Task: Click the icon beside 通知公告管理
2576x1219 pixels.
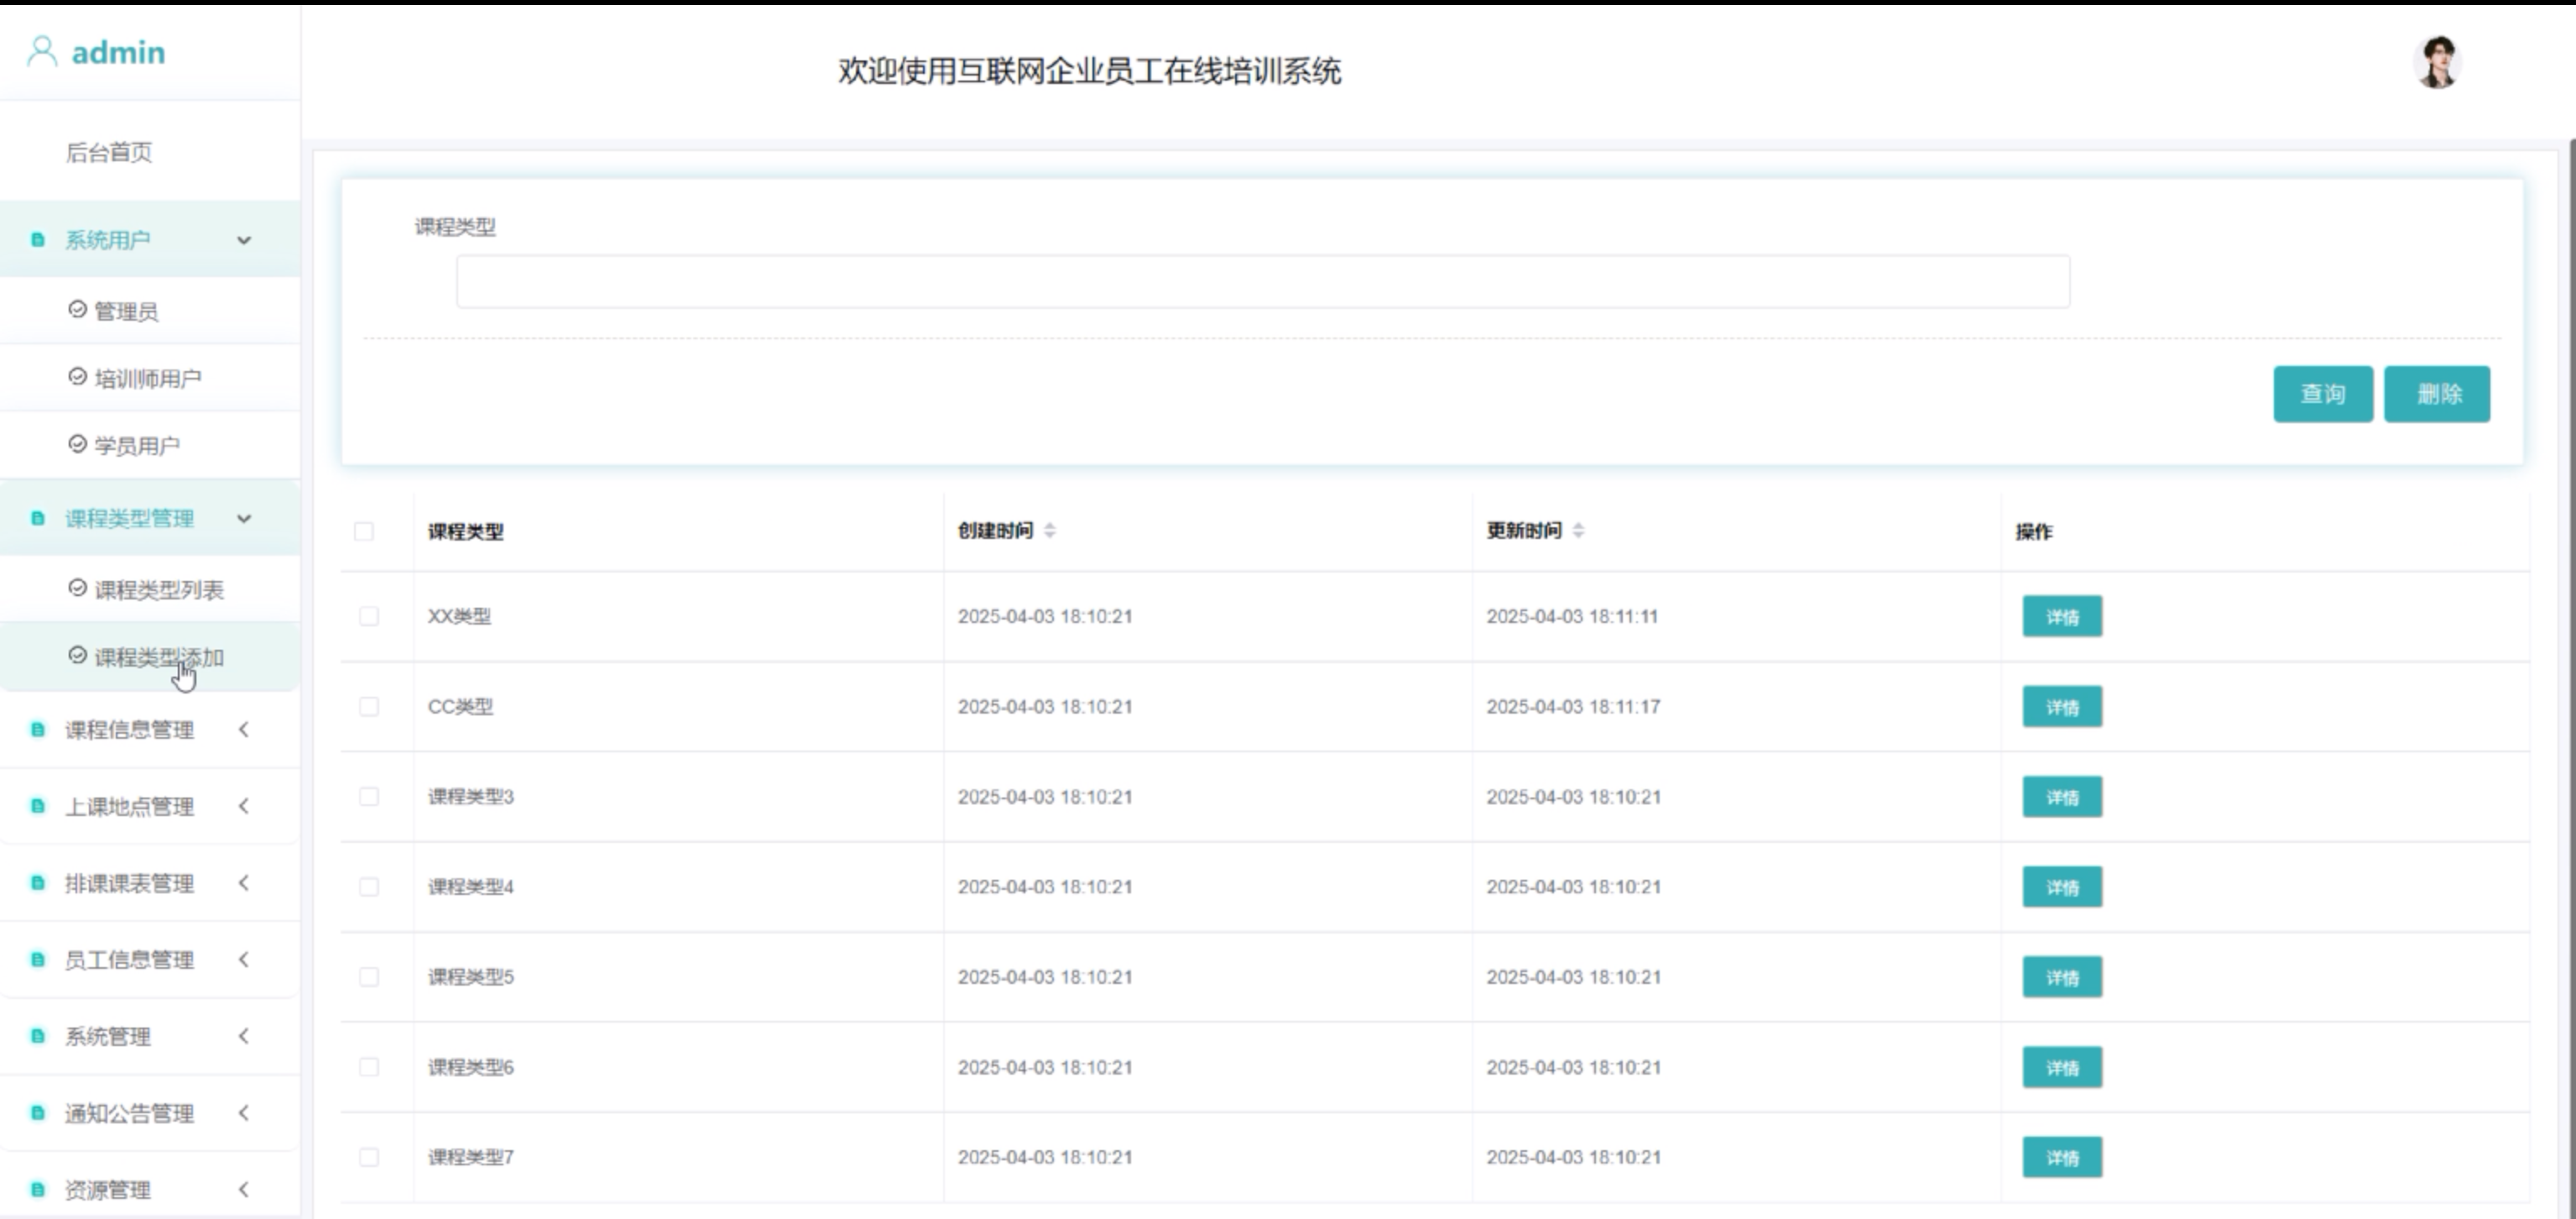Action: [x=38, y=1113]
